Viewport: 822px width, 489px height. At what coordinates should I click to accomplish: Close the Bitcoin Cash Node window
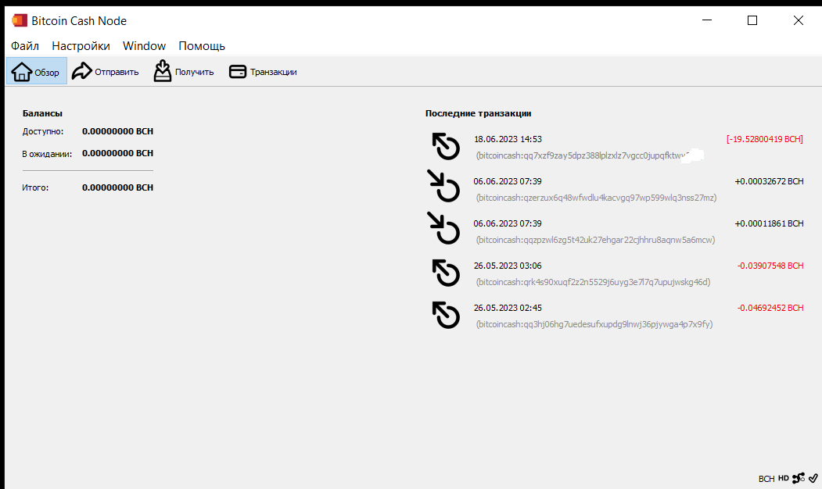tap(798, 20)
